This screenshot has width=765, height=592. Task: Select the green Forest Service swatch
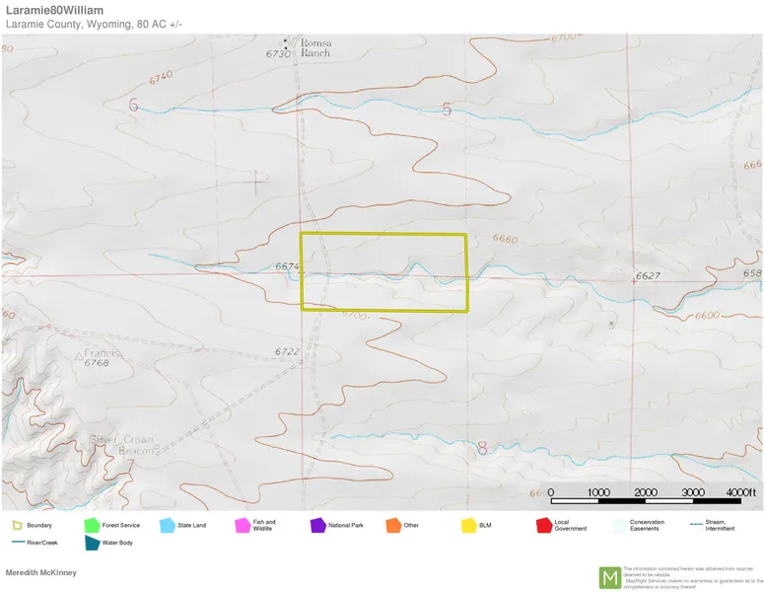93,526
